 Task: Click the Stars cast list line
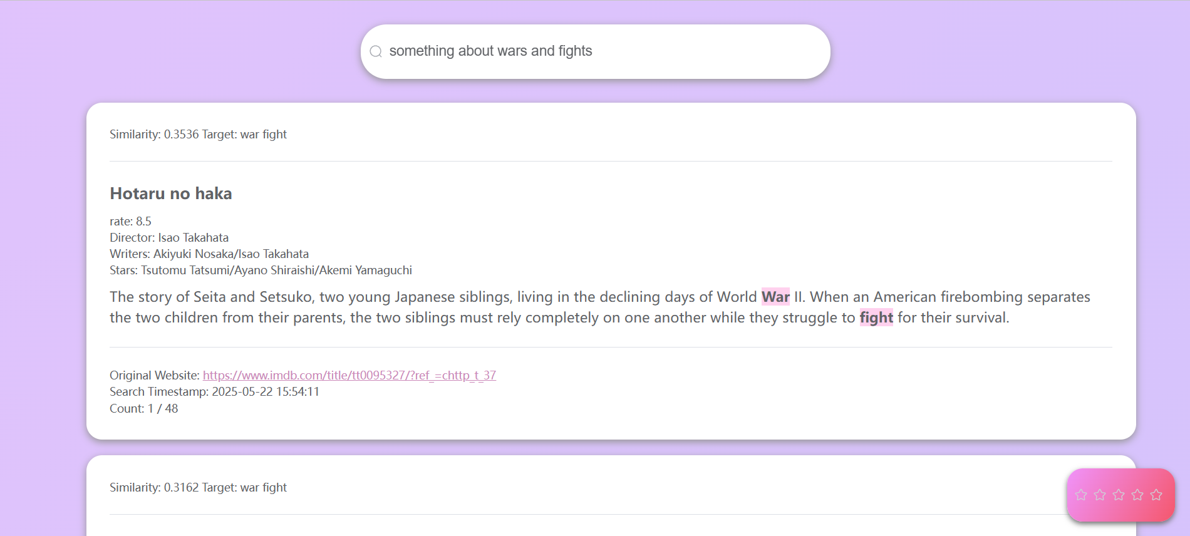coord(261,270)
